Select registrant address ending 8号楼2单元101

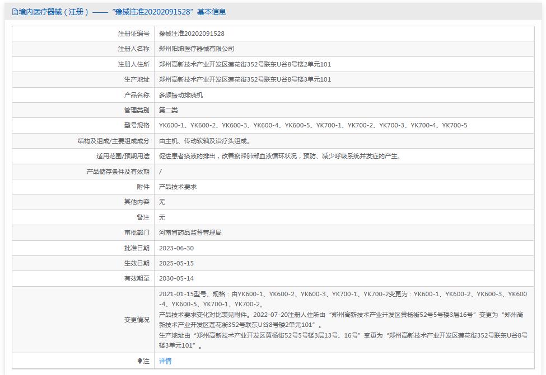(x=245, y=64)
